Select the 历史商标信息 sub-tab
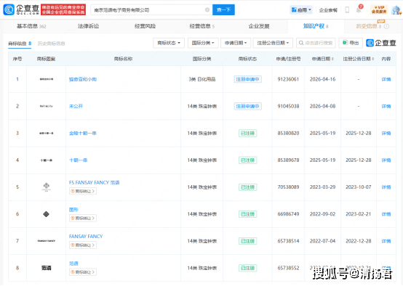403x286 pixels. click(51, 44)
